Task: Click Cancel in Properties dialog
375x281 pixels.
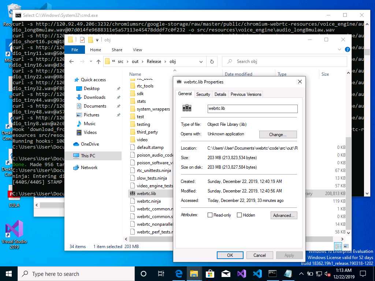Action: 260,255
